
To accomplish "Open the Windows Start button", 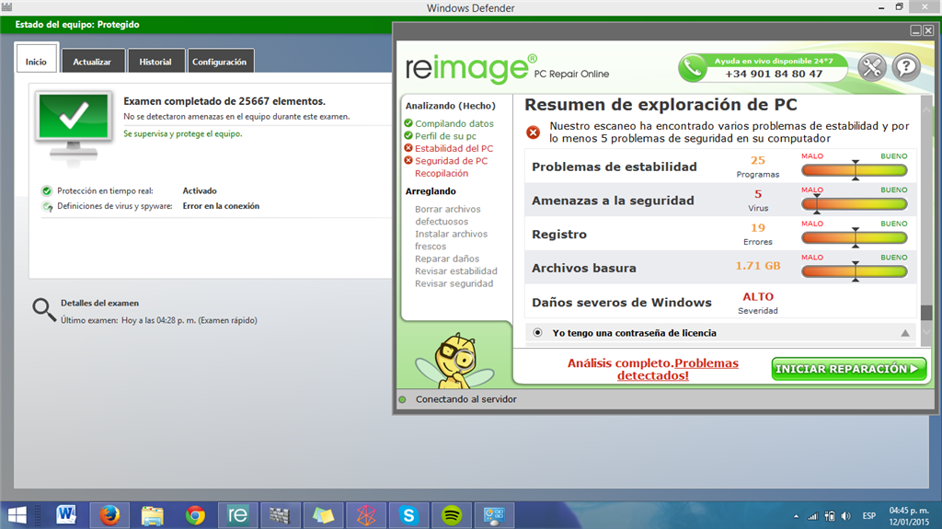I will [17, 515].
